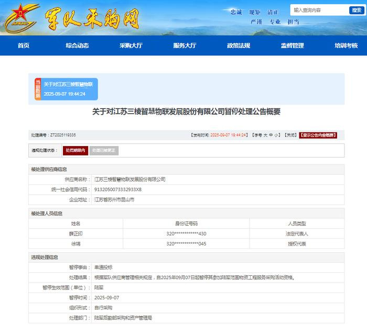Open the 首页 navigation tab
367x325 pixels.
point(24,46)
